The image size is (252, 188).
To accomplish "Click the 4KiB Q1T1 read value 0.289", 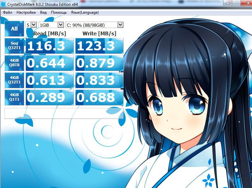I will pyautogui.click(x=50, y=98).
